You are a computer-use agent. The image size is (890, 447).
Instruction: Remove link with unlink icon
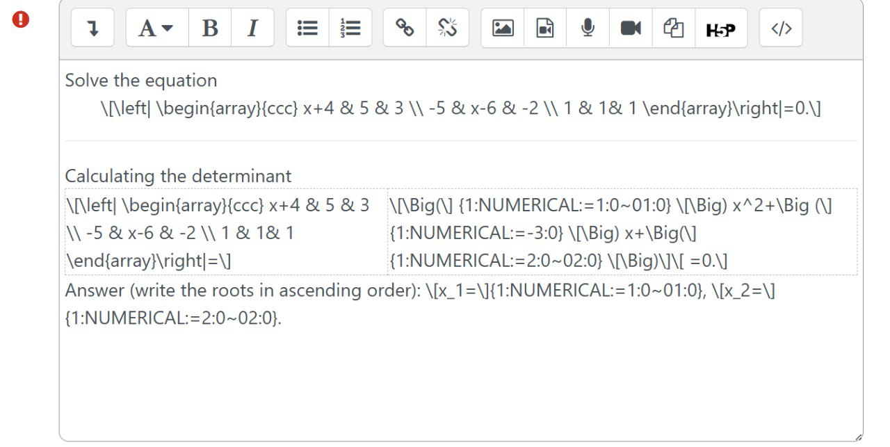448,28
